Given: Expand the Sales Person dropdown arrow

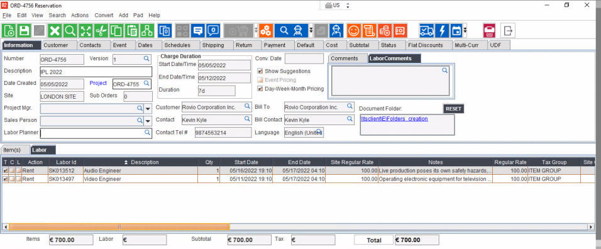Looking at the screenshot, I should (x=148, y=121).
